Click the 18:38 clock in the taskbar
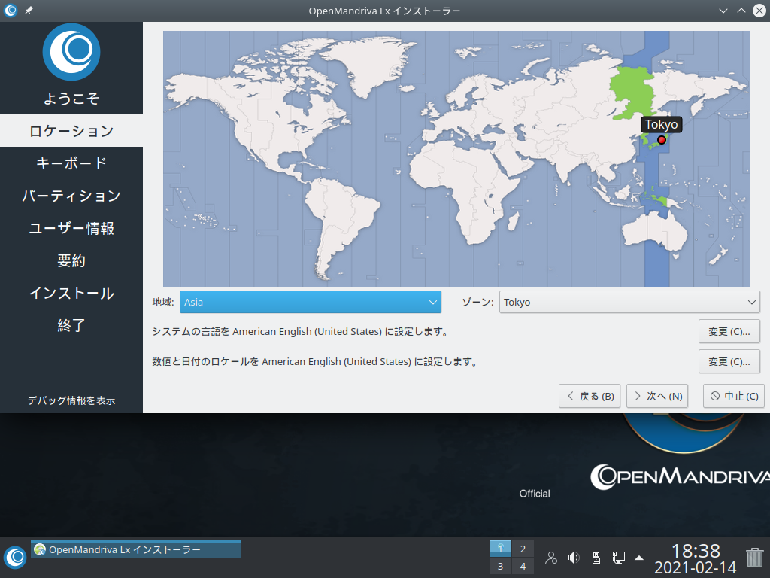770x578 pixels. tap(696, 550)
